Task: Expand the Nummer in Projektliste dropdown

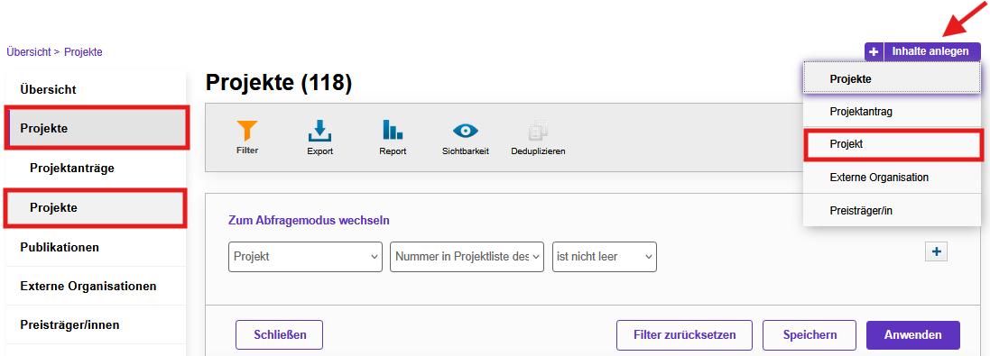Action: coord(467,257)
